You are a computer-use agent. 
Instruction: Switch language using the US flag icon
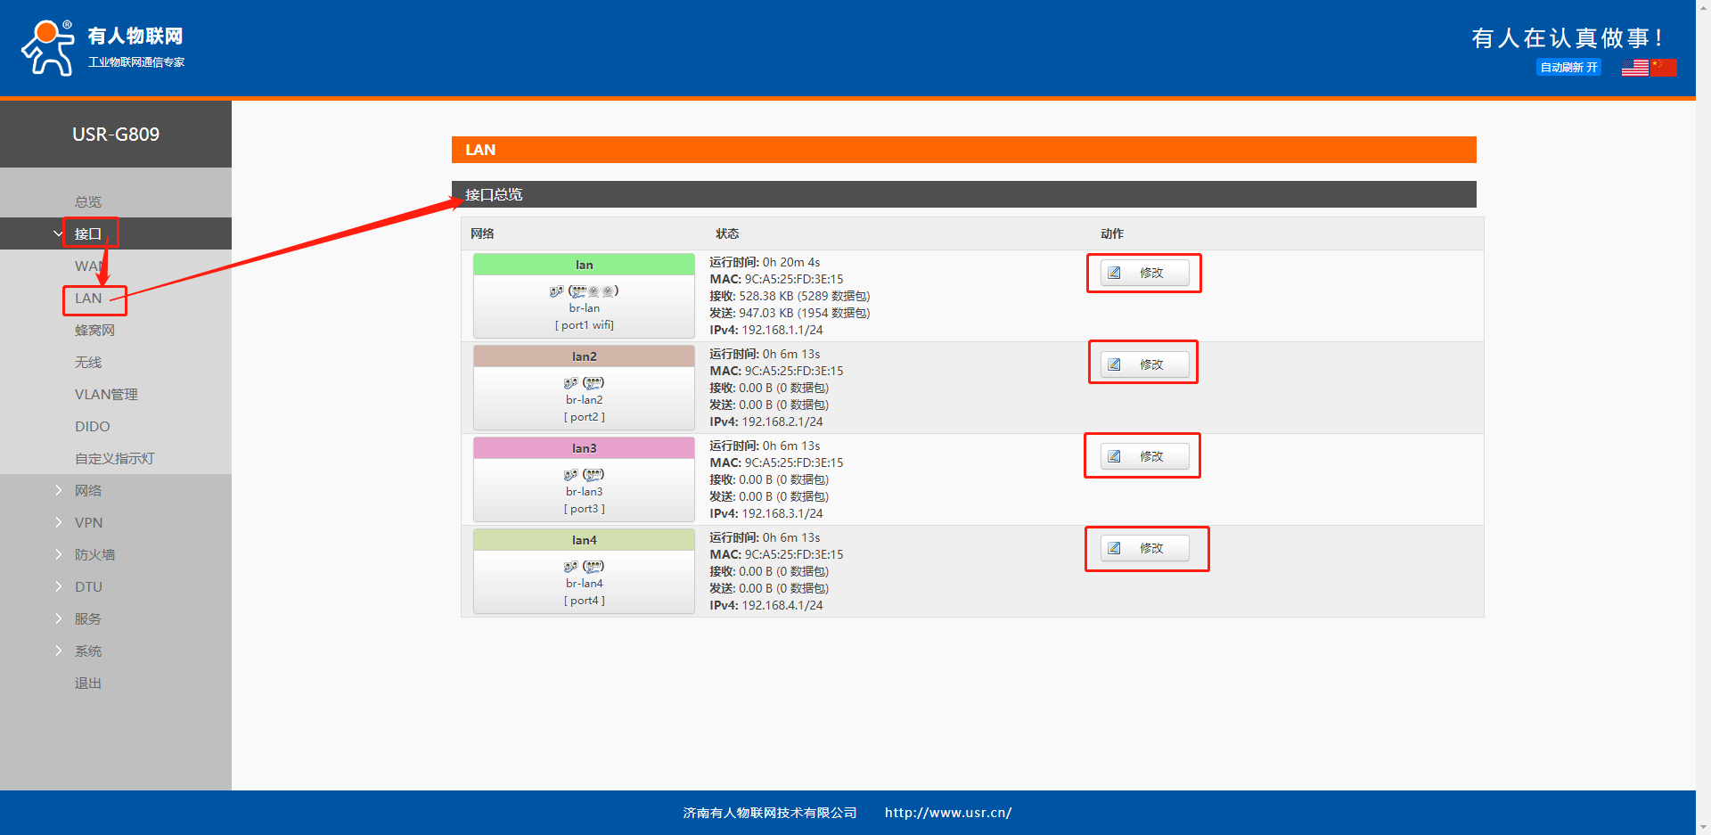click(x=1634, y=68)
